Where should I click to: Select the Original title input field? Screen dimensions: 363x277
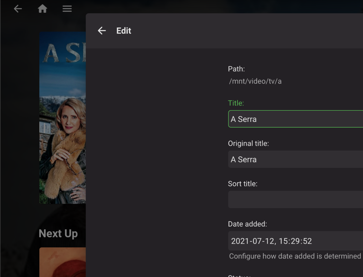(295, 159)
